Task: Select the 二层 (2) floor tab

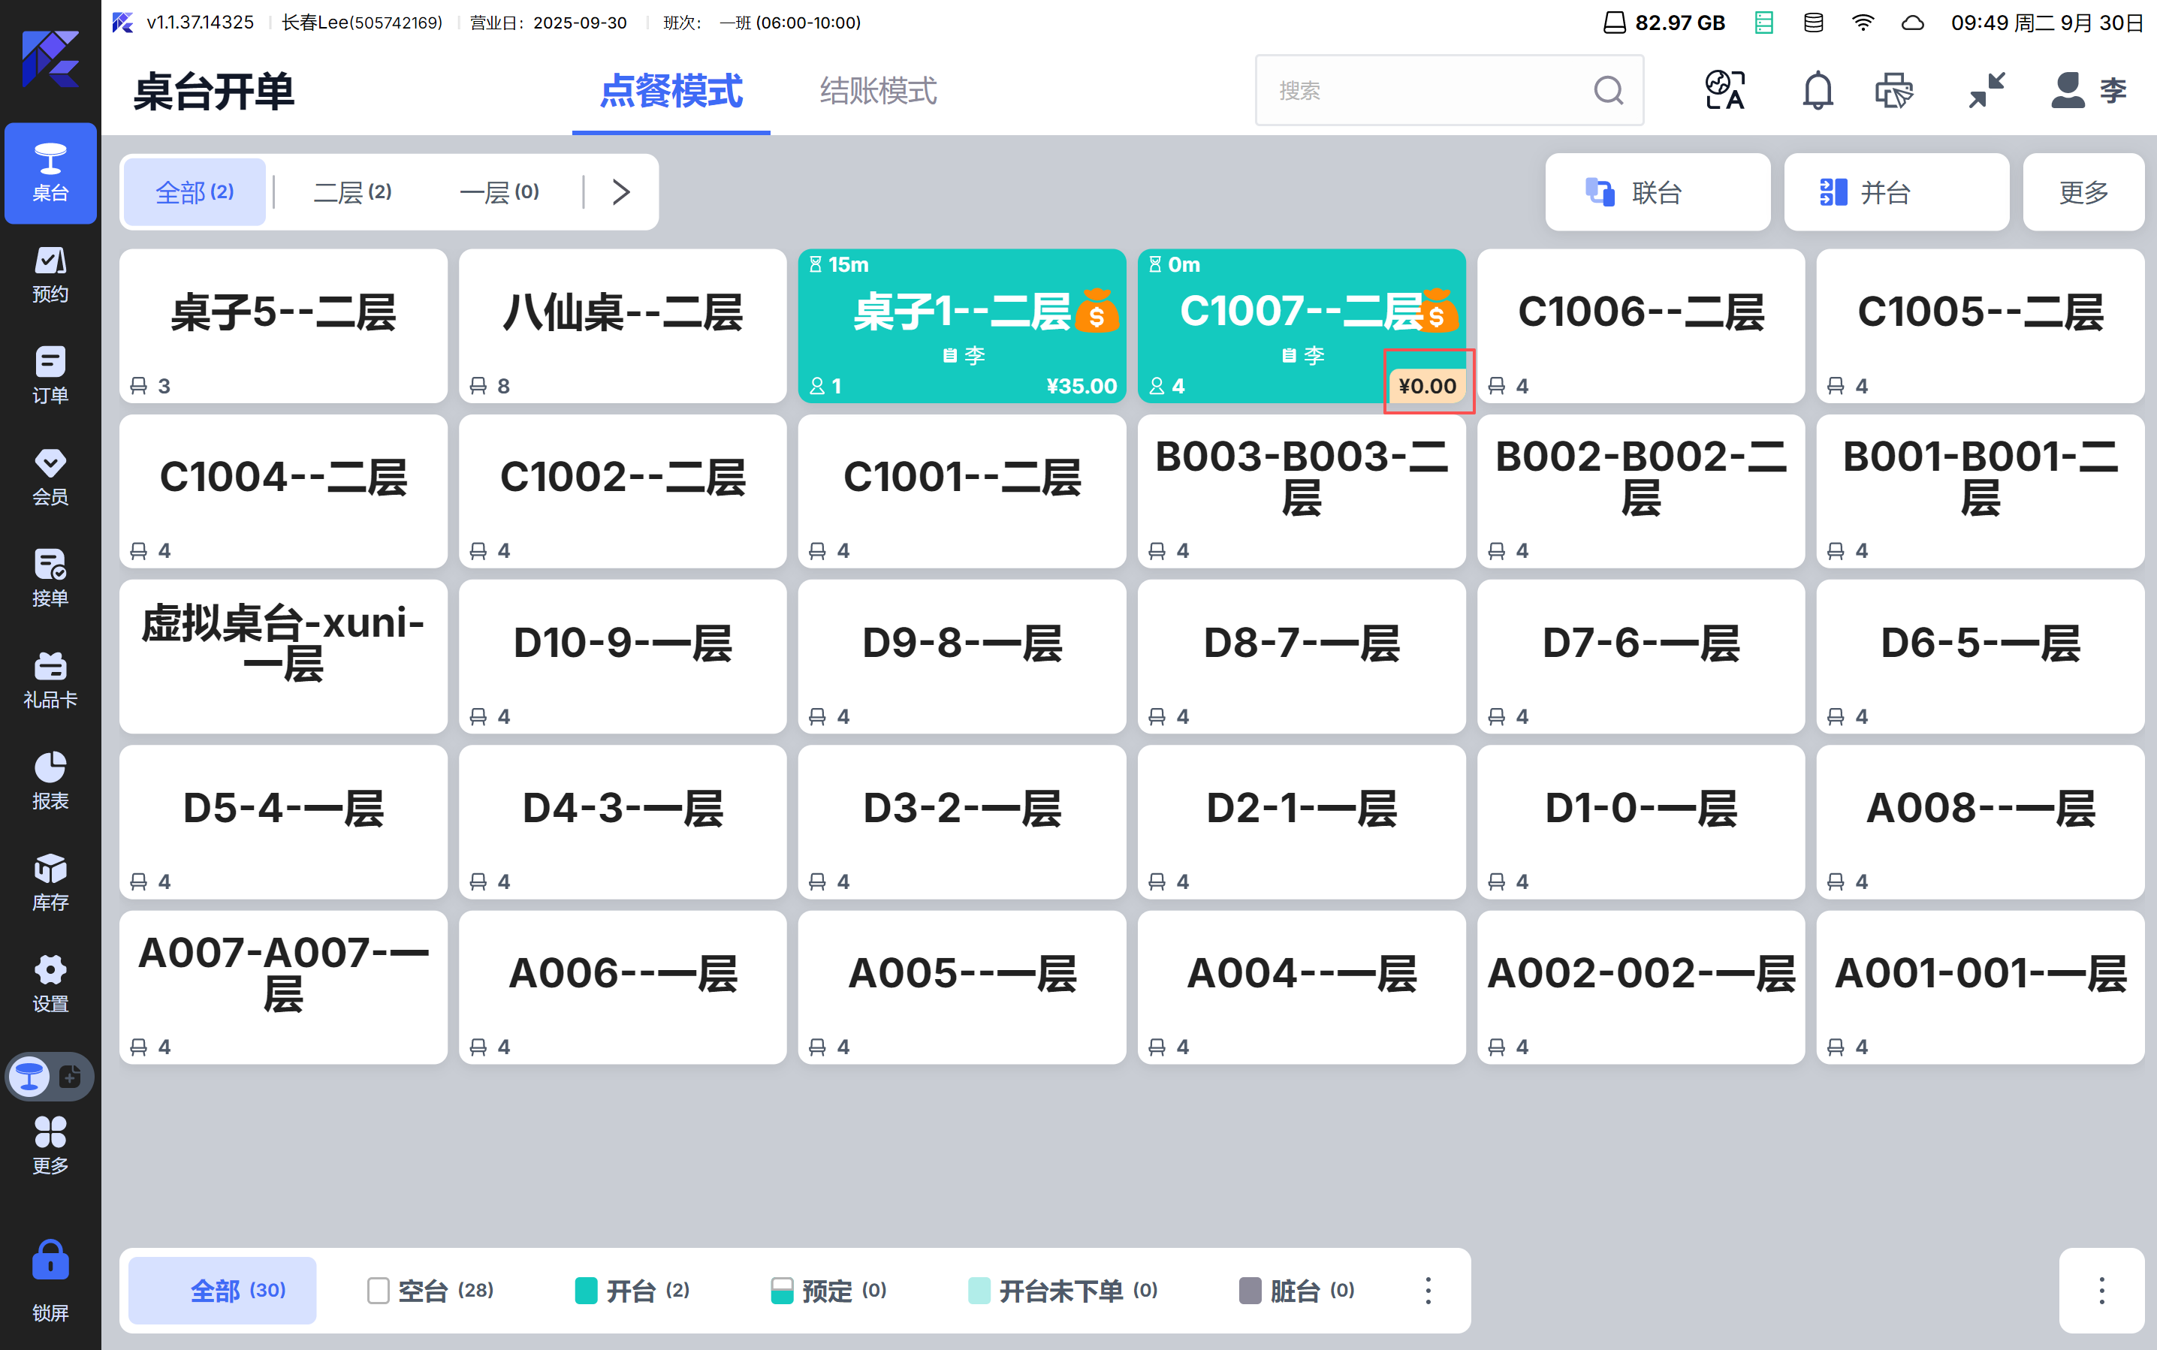Action: pos(352,192)
